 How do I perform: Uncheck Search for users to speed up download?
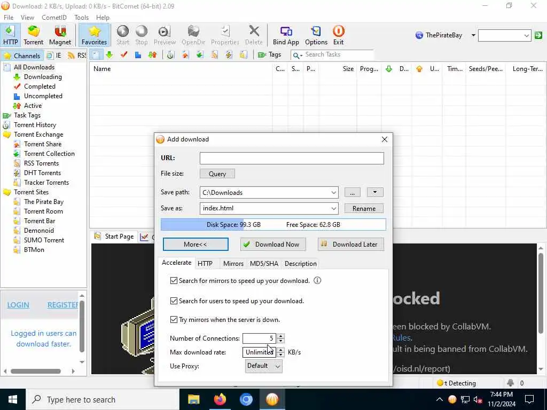coord(174,301)
